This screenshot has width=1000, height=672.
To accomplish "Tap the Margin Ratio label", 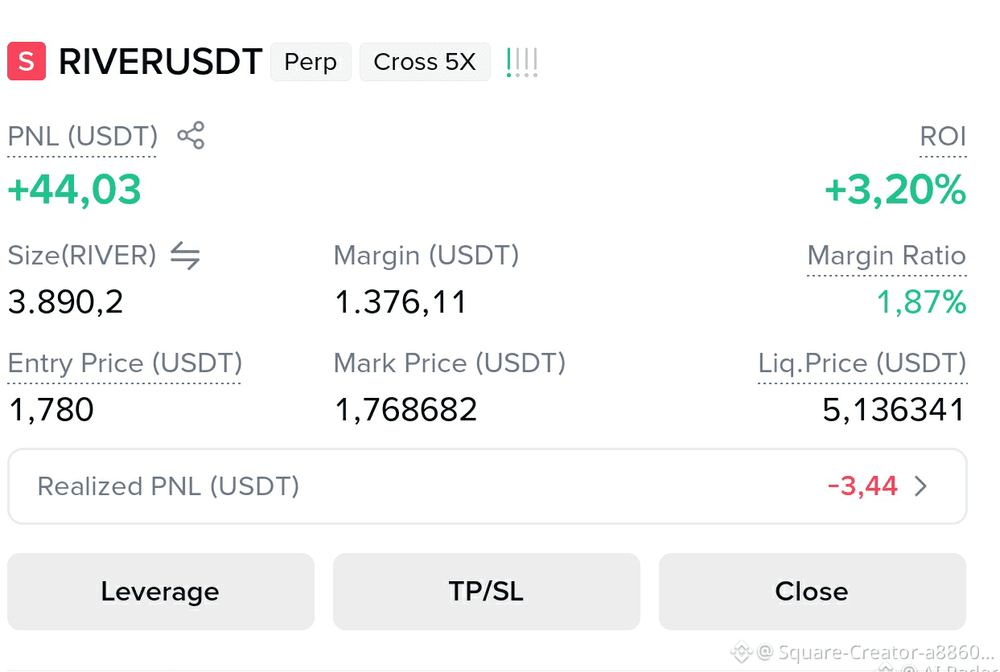I will point(886,256).
